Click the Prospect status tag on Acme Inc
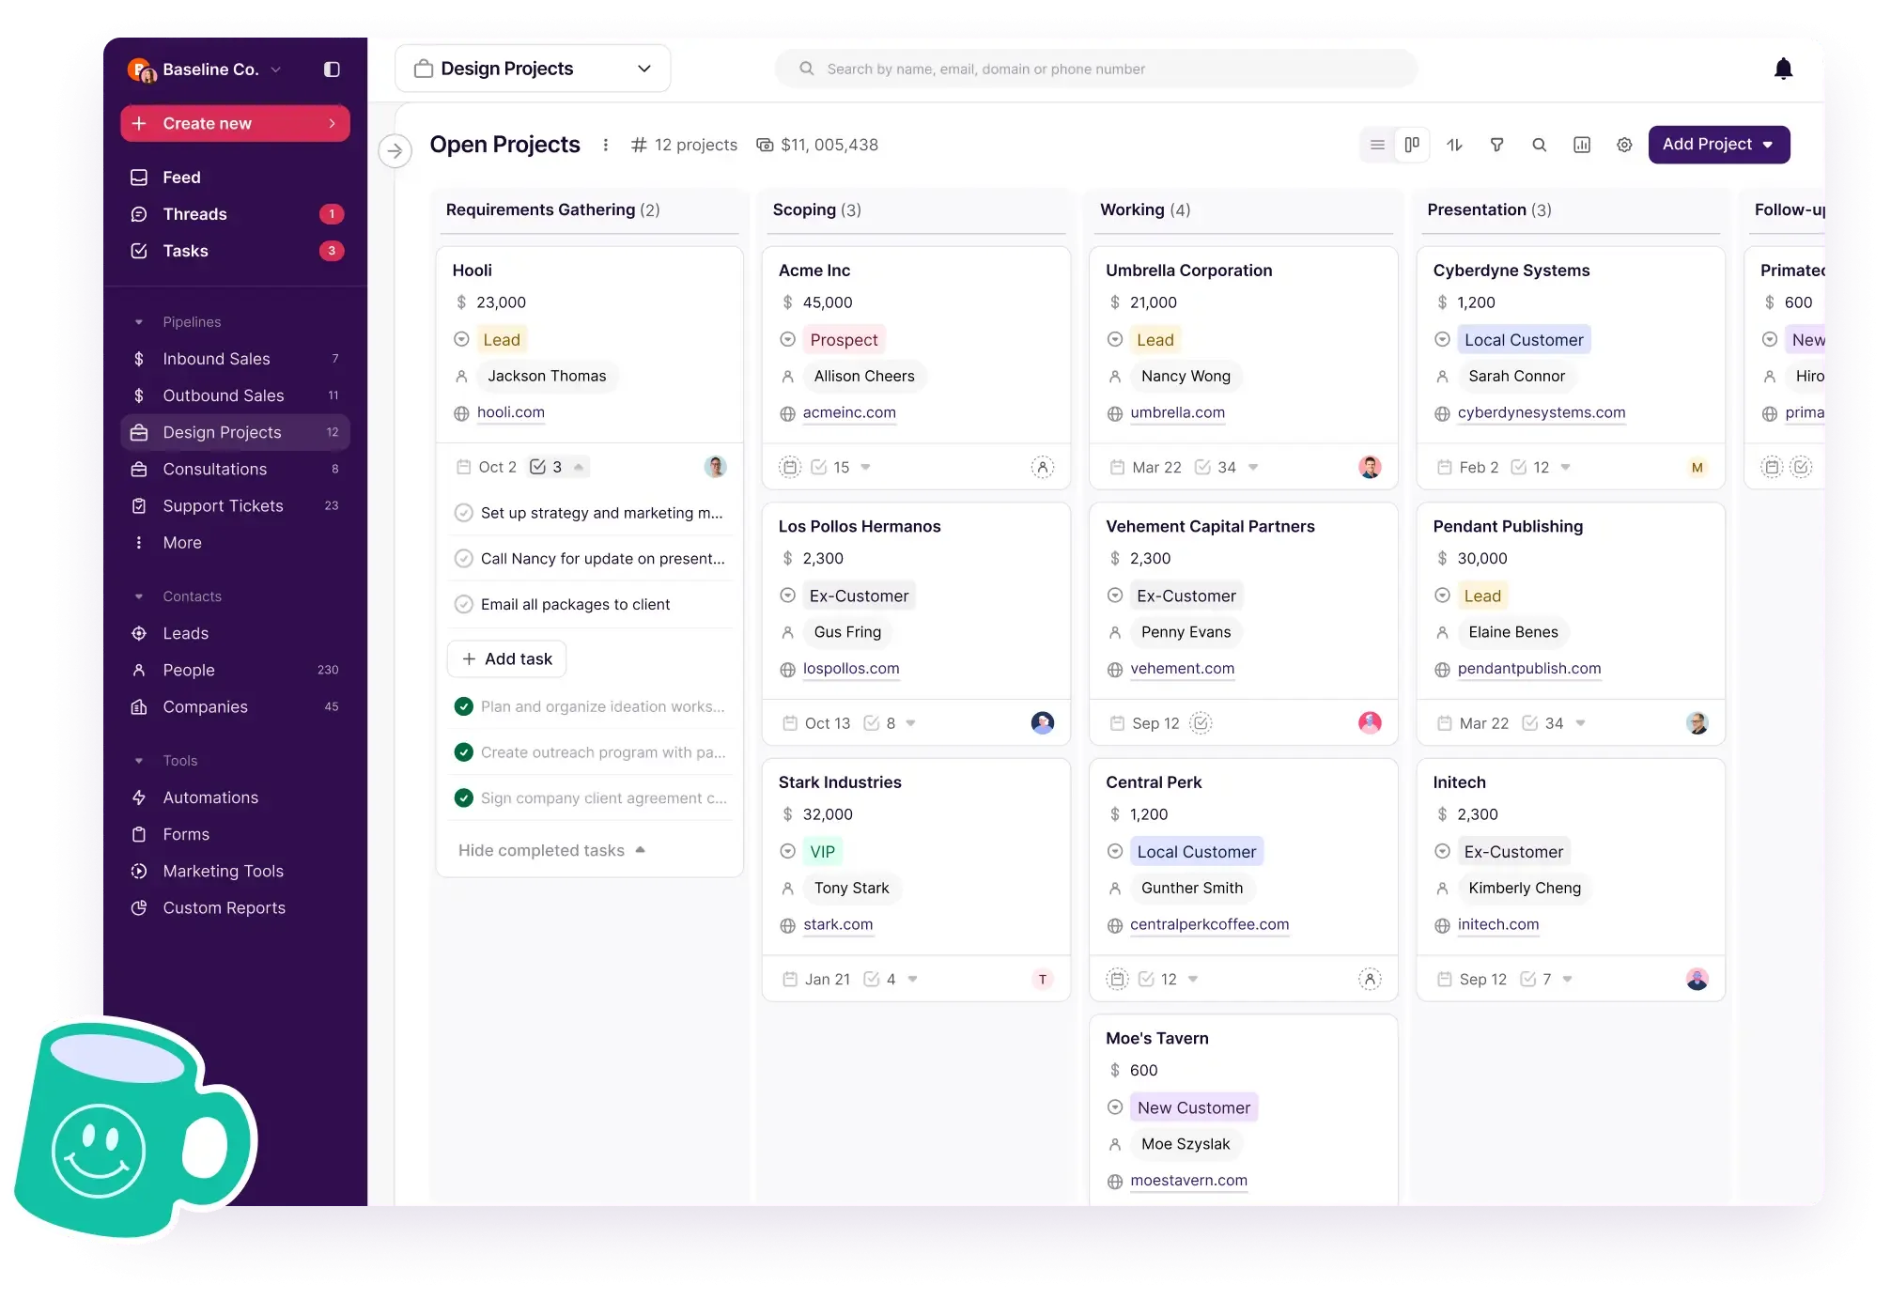 coord(844,339)
